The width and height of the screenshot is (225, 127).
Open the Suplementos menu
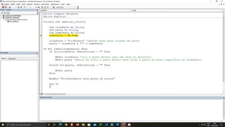[x=55, y=4]
